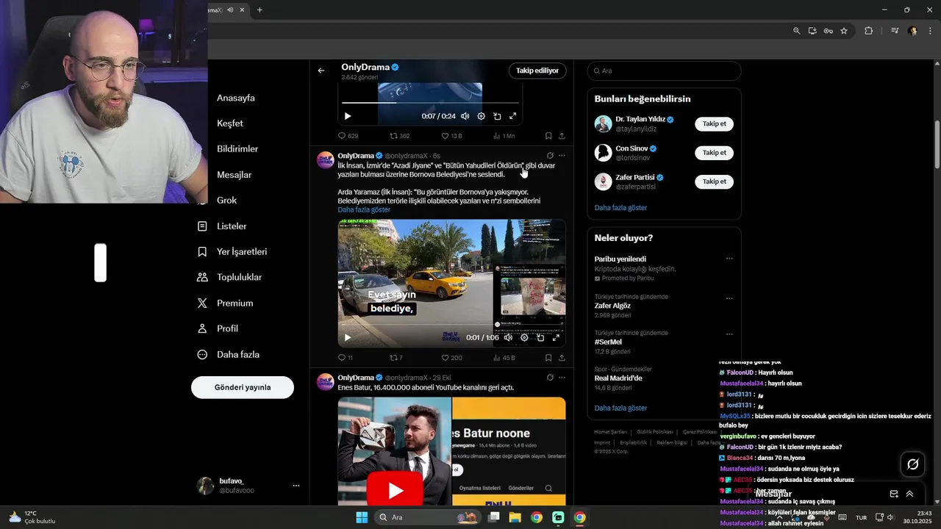Reply to the post with 11 comments
Viewport: 941px width, 529px height.
tap(346, 358)
